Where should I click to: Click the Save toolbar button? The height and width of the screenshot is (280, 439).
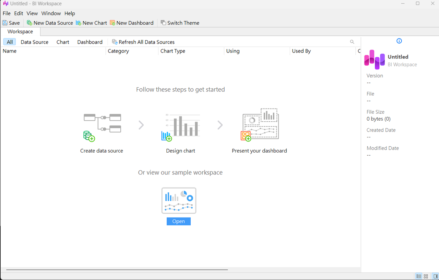[11, 23]
